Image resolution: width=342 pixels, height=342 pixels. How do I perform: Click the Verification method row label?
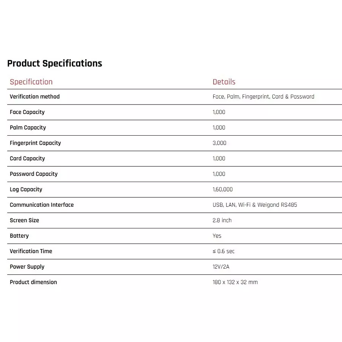35,97
